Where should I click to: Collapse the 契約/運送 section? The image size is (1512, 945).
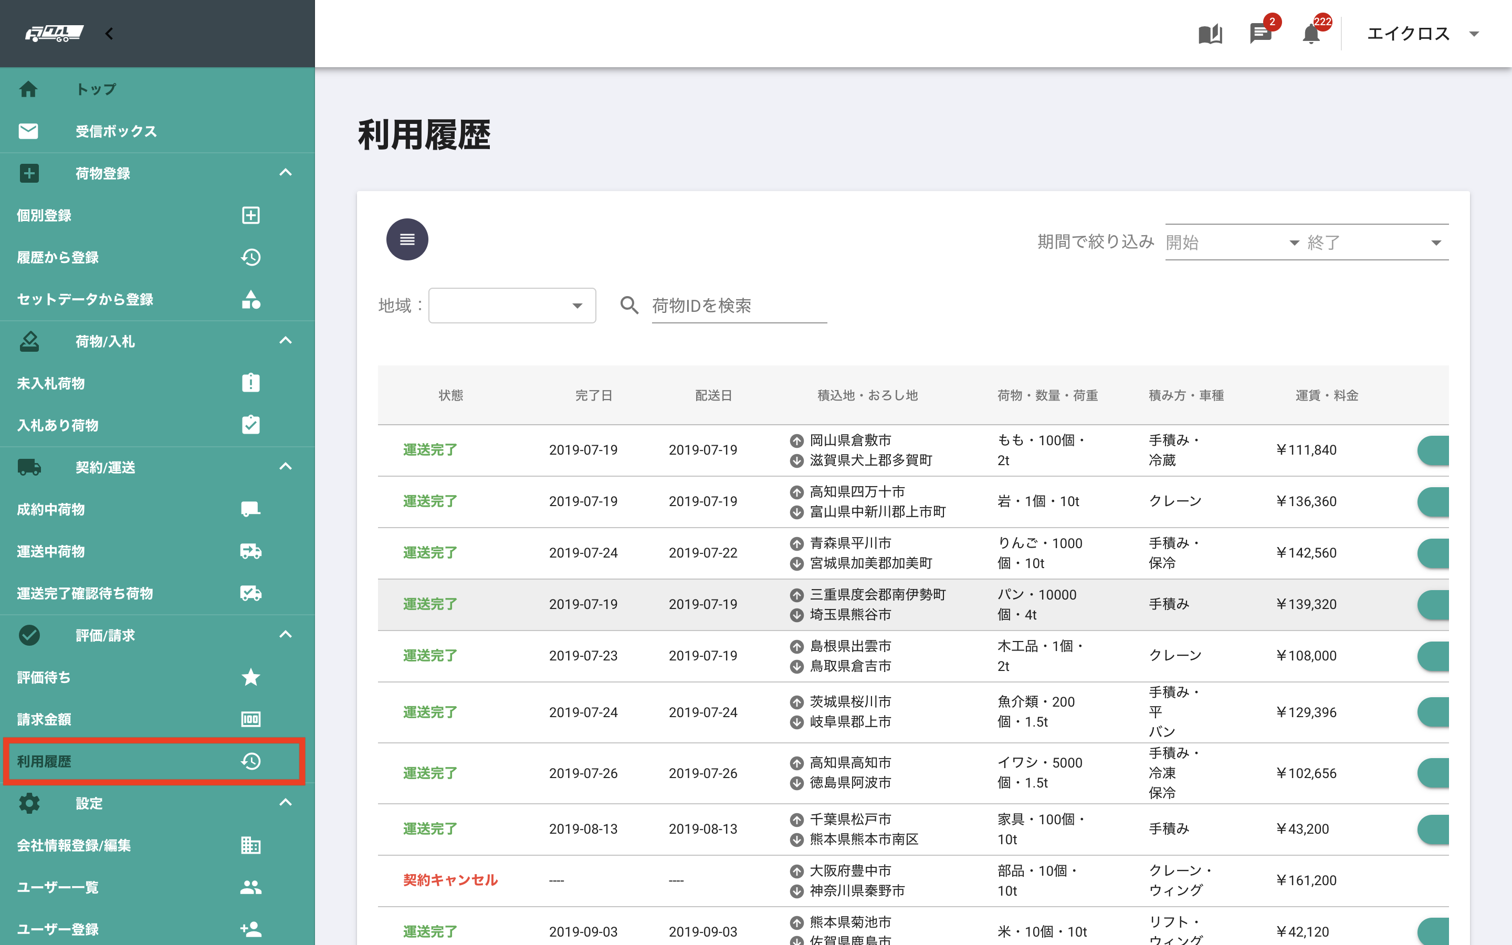click(286, 467)
